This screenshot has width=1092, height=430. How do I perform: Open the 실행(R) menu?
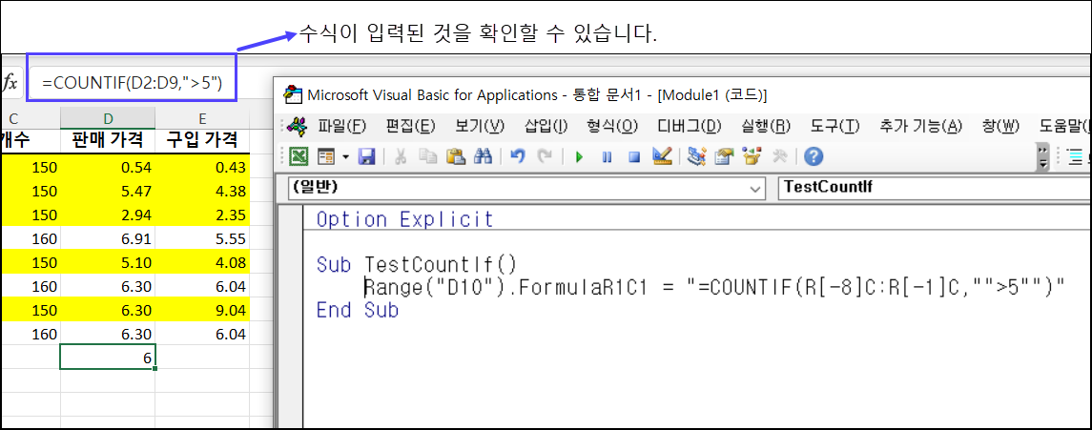click(x=767, y=127)
